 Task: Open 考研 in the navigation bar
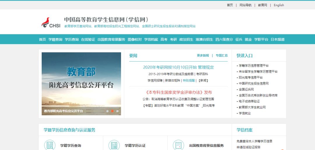(173, 39)
